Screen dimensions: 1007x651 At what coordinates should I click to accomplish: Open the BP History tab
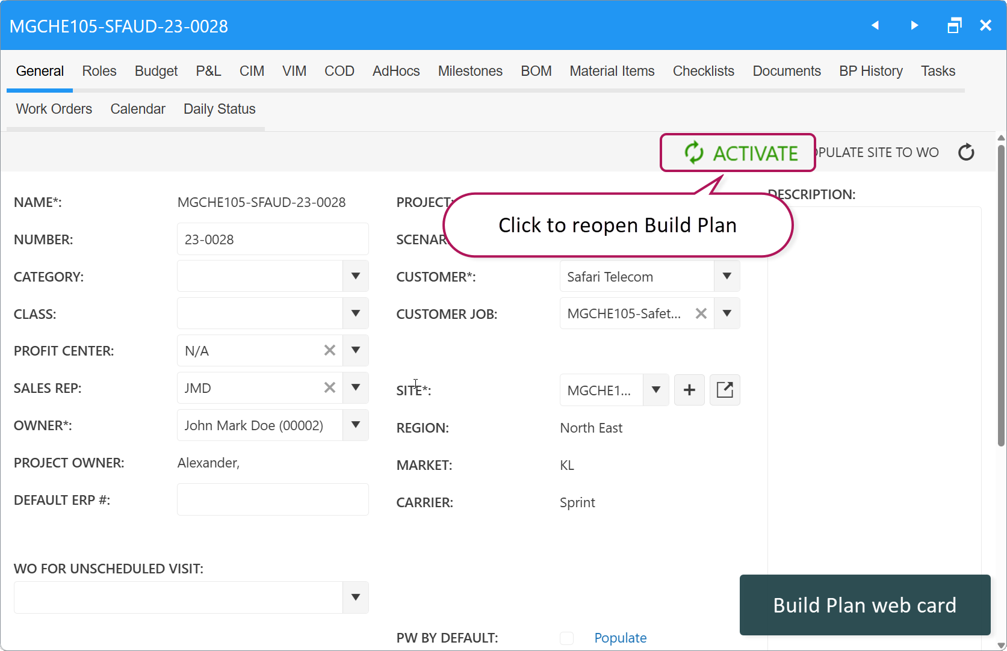tap(871, 71)
